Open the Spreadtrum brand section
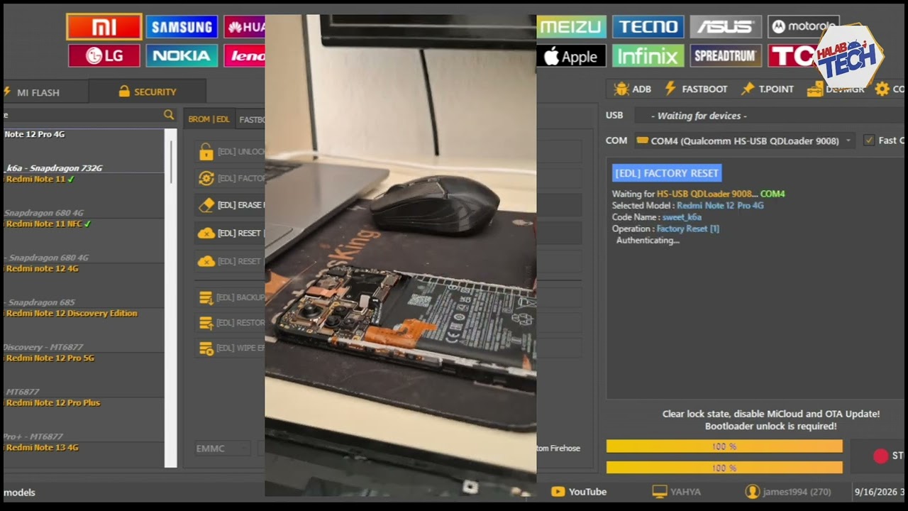 726,56
